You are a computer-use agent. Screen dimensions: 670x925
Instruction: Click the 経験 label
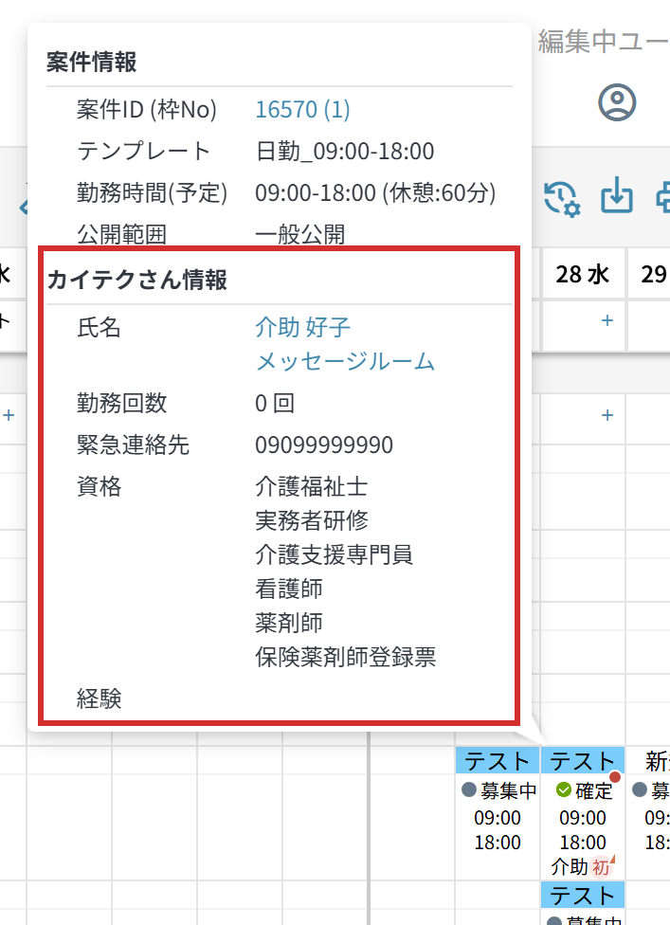click(x=100, y=698)
